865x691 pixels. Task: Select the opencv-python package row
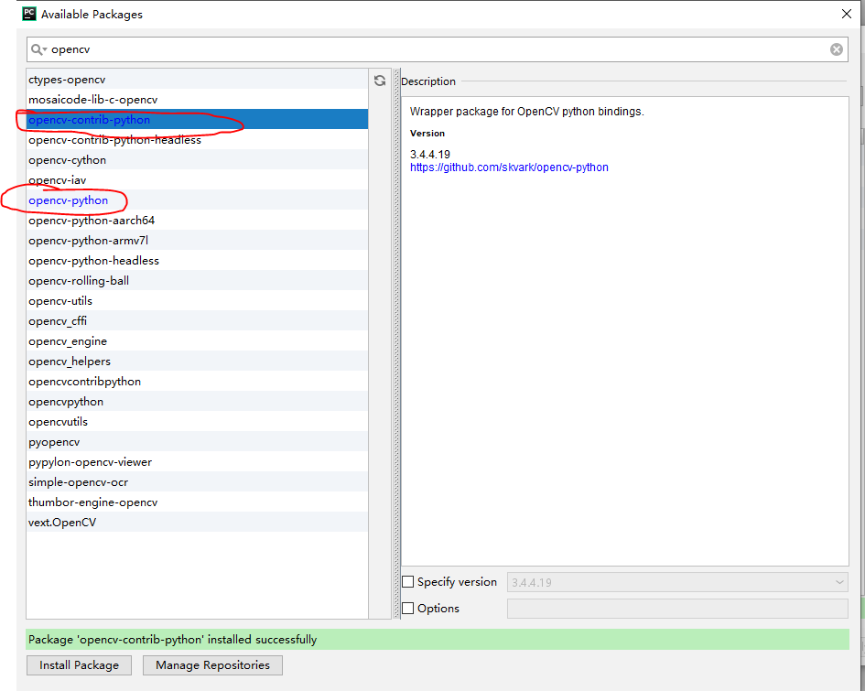(197, 200)
